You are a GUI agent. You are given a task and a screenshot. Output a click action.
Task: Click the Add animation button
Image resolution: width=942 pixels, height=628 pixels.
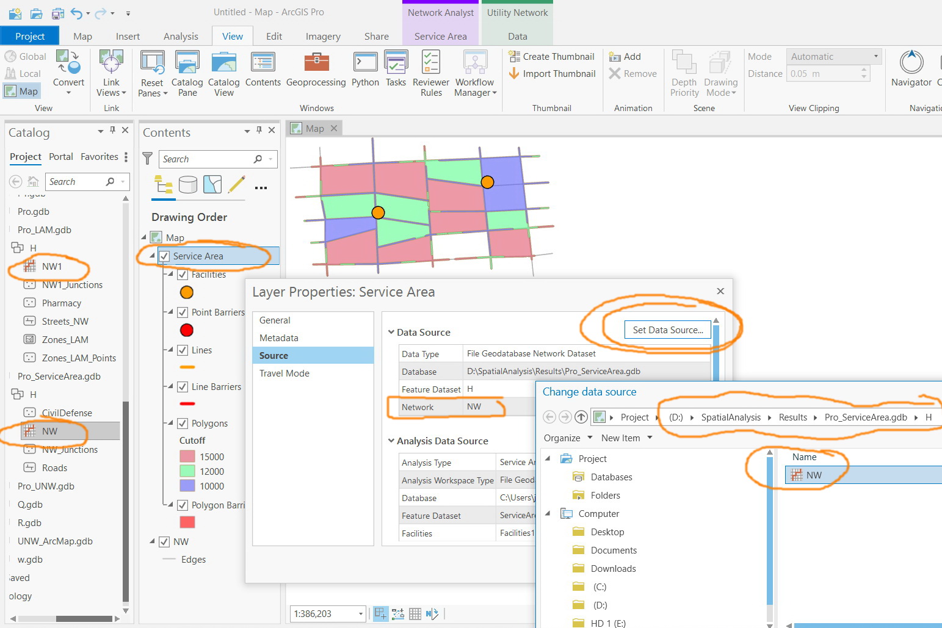[625, 57]
